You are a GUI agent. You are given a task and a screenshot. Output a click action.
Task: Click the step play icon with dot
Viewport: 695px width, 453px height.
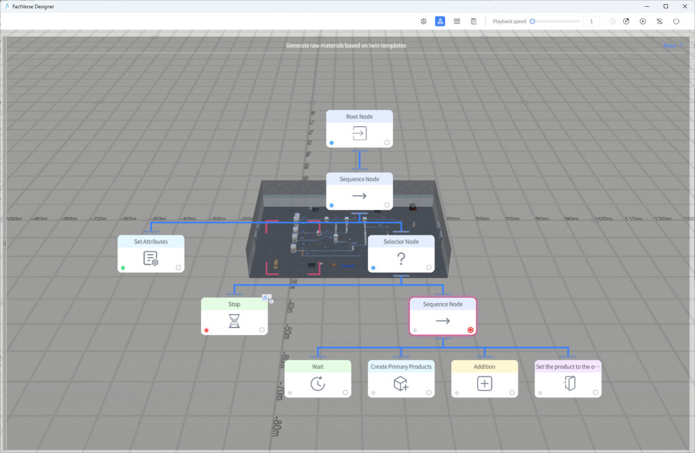pos(626,21)
